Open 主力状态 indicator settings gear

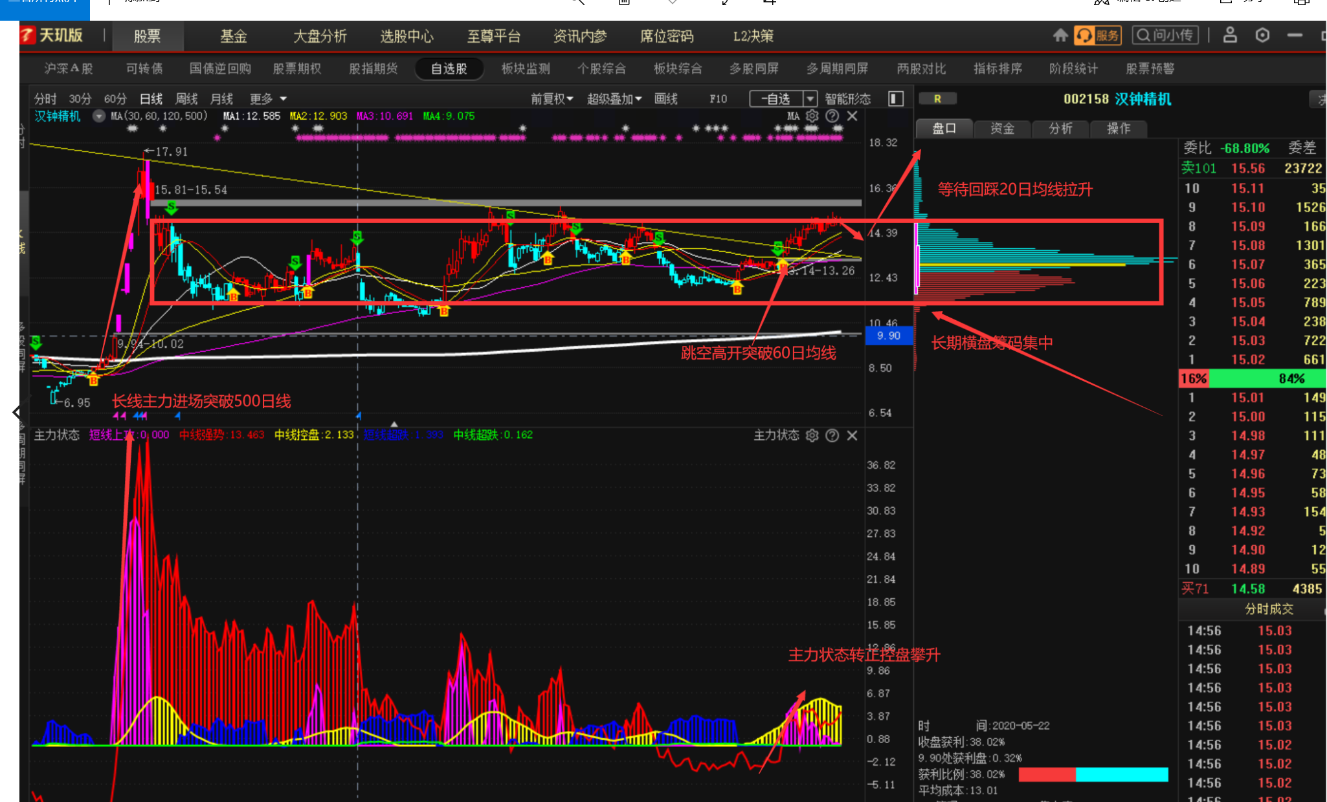click(812, 435)
